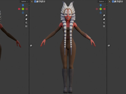126x94 pixels.
Task: Choose Extend Selection mode in middle viewport
Action: [38, 2]
